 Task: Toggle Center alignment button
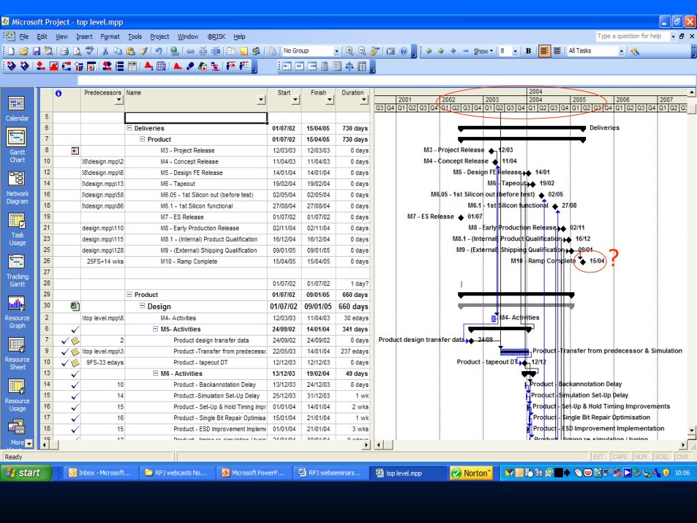point(557,51)
